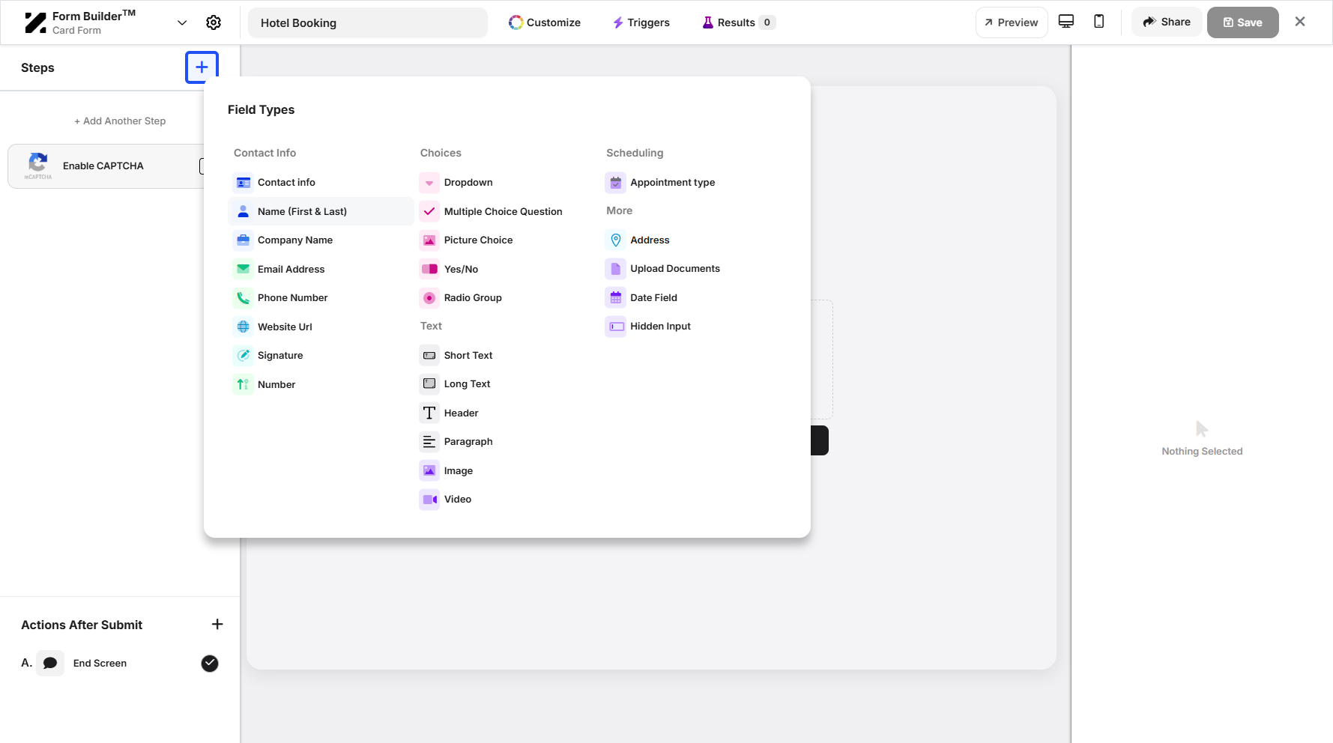Screen dimensions: 1333x743
Task: Click the Share button
Action: click(x=1167, y=22)
